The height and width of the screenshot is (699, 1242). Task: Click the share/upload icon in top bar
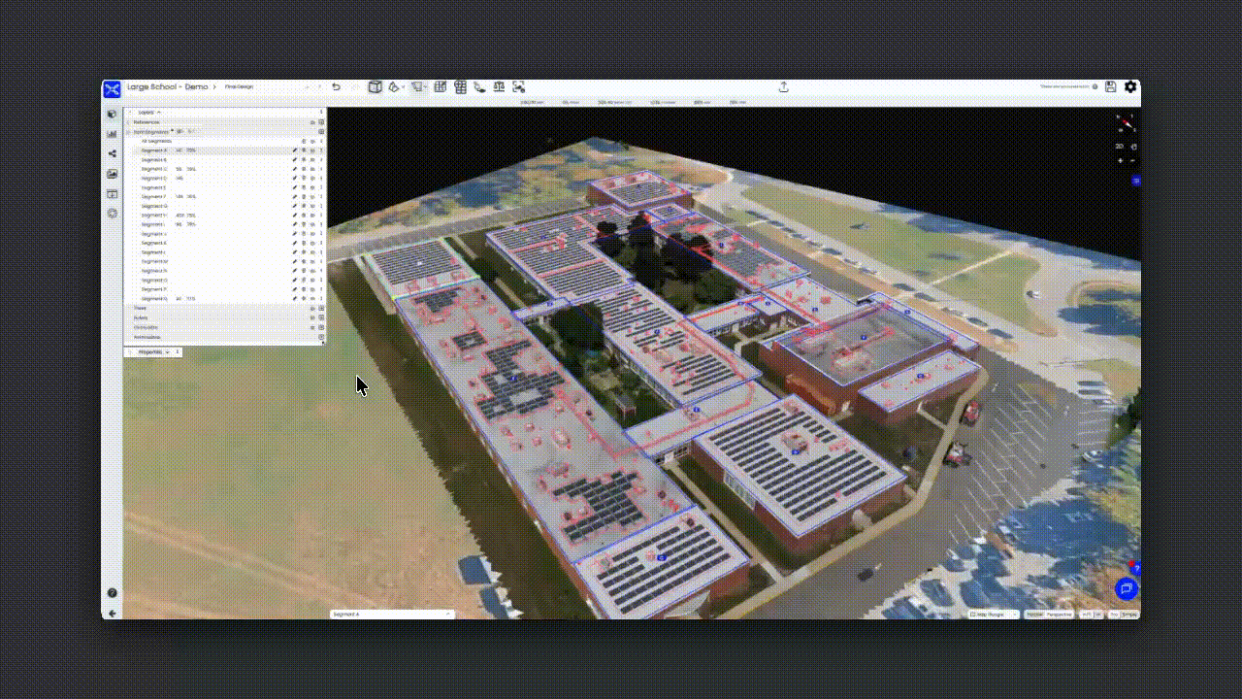pyautogui.click(x=783, y=87)
